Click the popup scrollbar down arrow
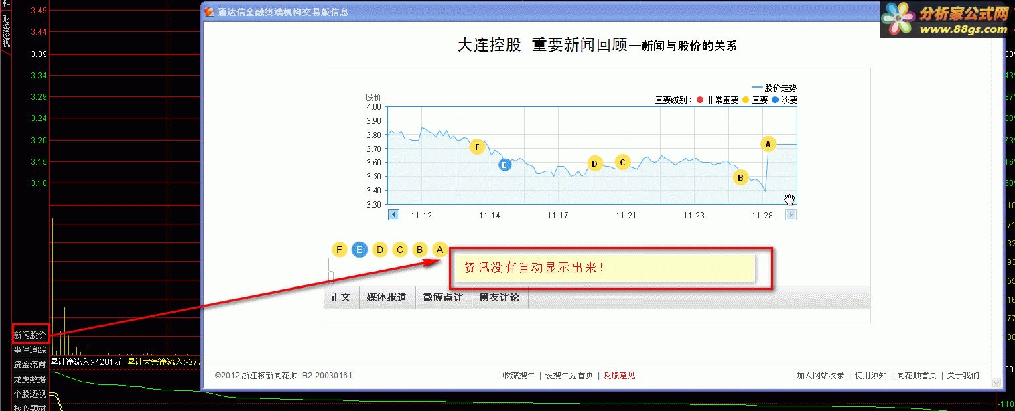 (x=998, y=382)
